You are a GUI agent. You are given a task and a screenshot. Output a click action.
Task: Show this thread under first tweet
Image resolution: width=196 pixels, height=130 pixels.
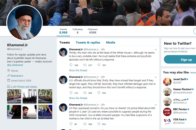[x=78, y=71]
